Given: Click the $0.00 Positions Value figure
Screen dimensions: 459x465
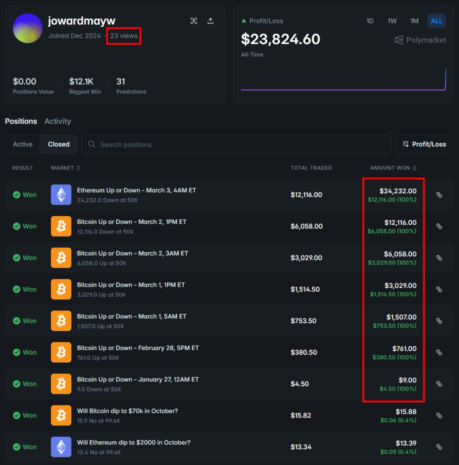Looking at the screenshot, I should (24, 81).
